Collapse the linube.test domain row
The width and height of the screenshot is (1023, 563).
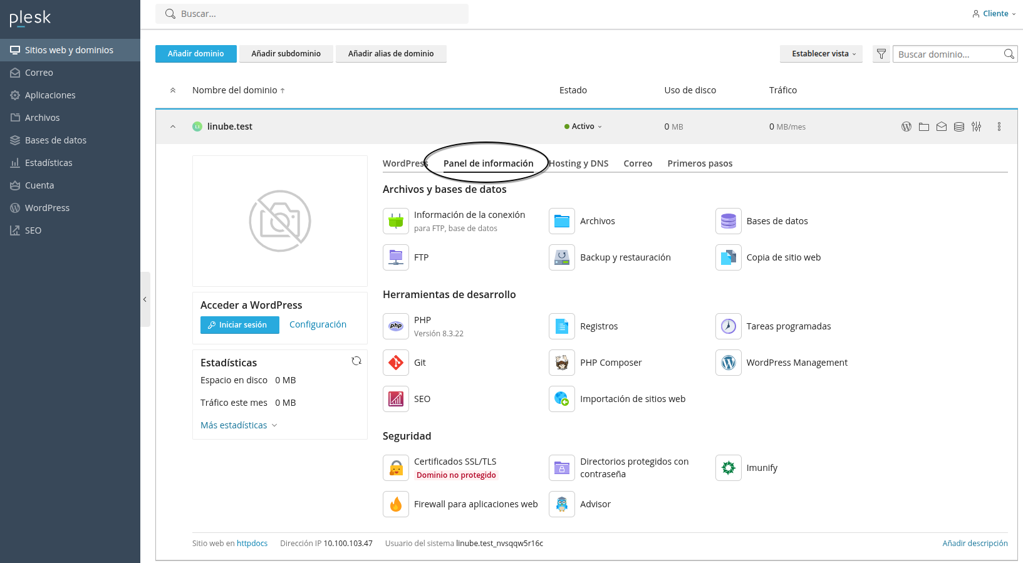click(x=173, y=127)
